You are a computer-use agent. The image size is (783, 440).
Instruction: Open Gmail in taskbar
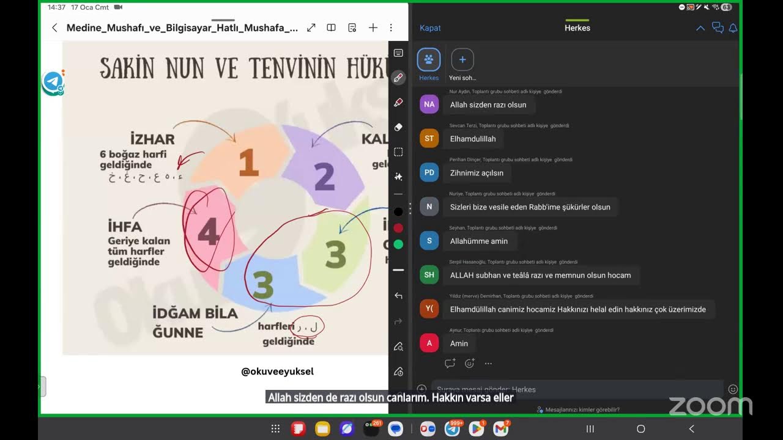tap(500, 429)
